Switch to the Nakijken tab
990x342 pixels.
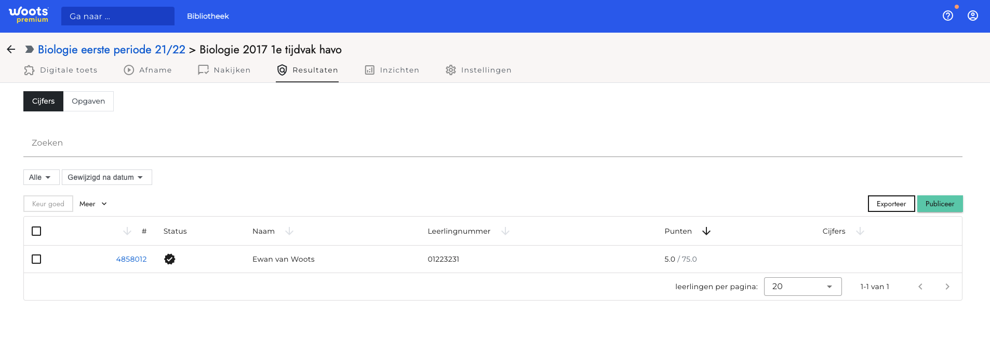(x=224, y=70)
